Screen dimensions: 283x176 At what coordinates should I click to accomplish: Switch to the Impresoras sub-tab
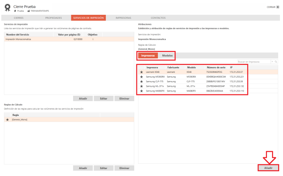148,56
